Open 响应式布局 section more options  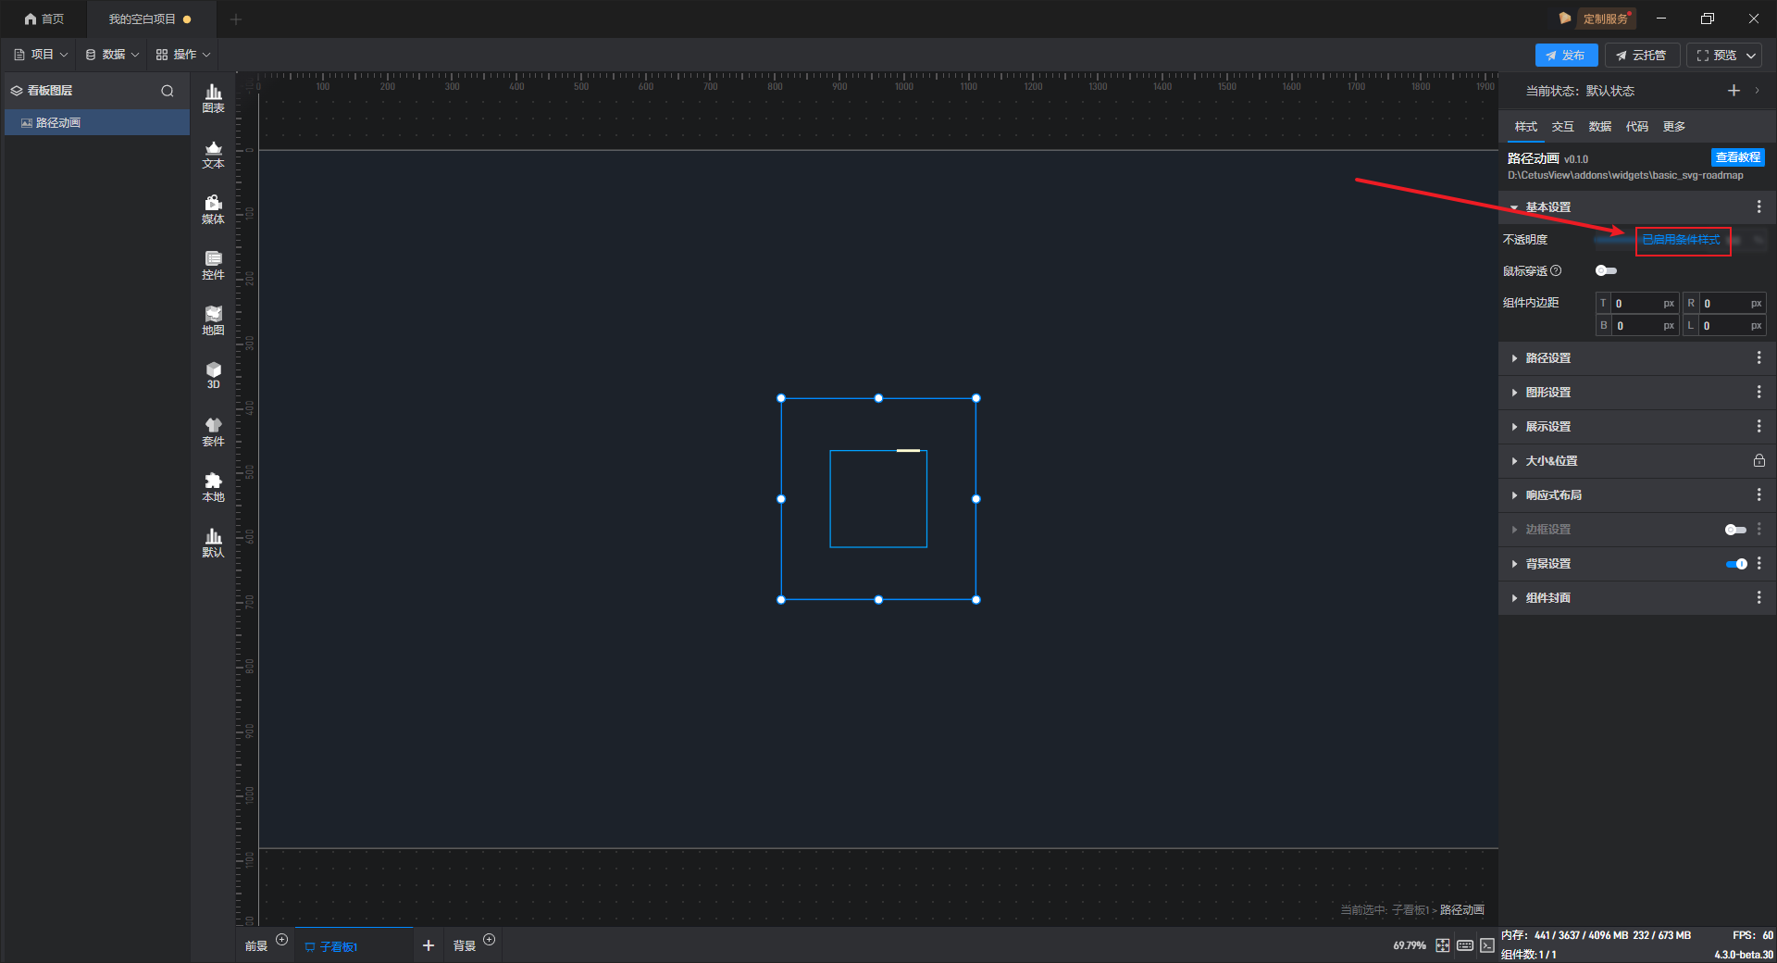point(1758,495)
